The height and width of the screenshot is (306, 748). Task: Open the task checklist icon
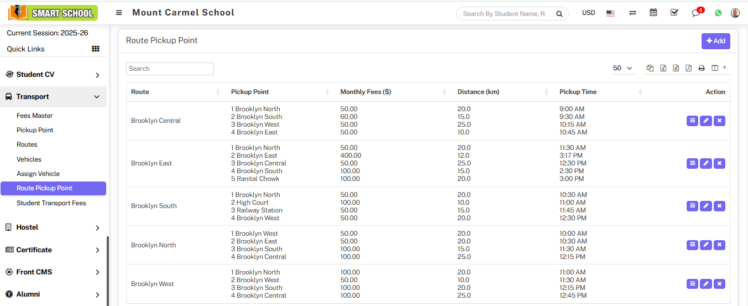tap(674, 13)
